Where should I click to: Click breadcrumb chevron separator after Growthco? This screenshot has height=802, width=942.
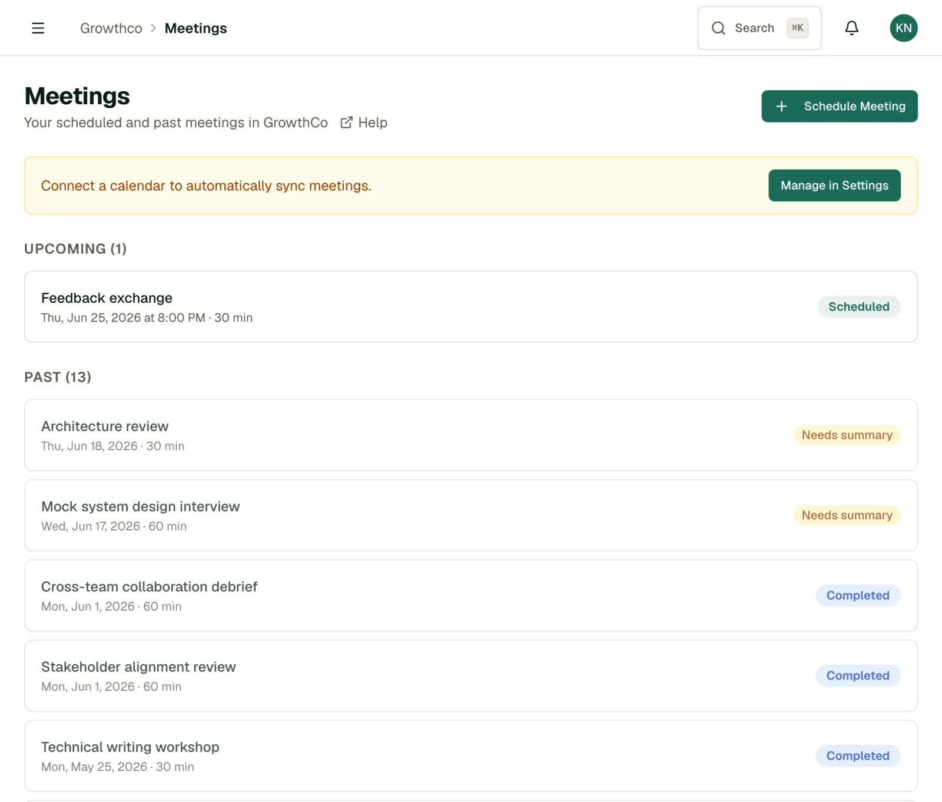[x=153, y=28]
